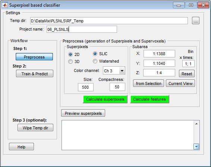Minimize the Superpixel based classifier window
Image resolution: width=211 pixels, height=167 pixels.
(179, 5)
